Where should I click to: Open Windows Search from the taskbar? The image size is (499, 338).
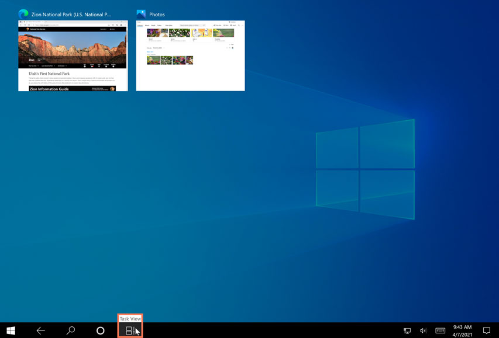click(x=70, y=330)
